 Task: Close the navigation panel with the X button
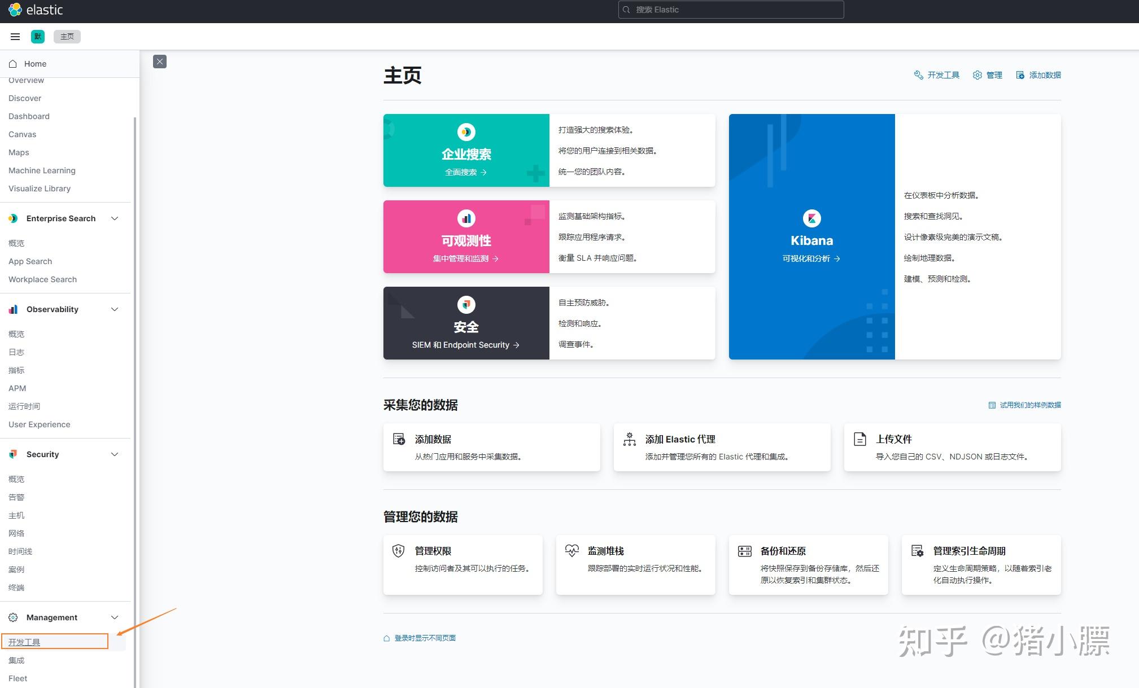160,62
